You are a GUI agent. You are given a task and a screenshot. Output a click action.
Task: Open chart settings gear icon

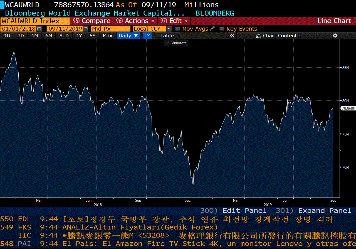tap(335, 36)
